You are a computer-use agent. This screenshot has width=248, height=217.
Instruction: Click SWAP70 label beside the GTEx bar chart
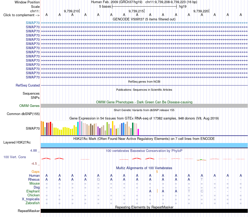pos(33,128)
